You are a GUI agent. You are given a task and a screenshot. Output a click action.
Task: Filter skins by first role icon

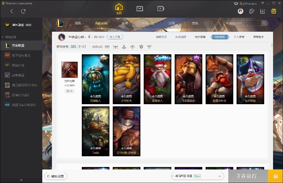click(107, 47)
